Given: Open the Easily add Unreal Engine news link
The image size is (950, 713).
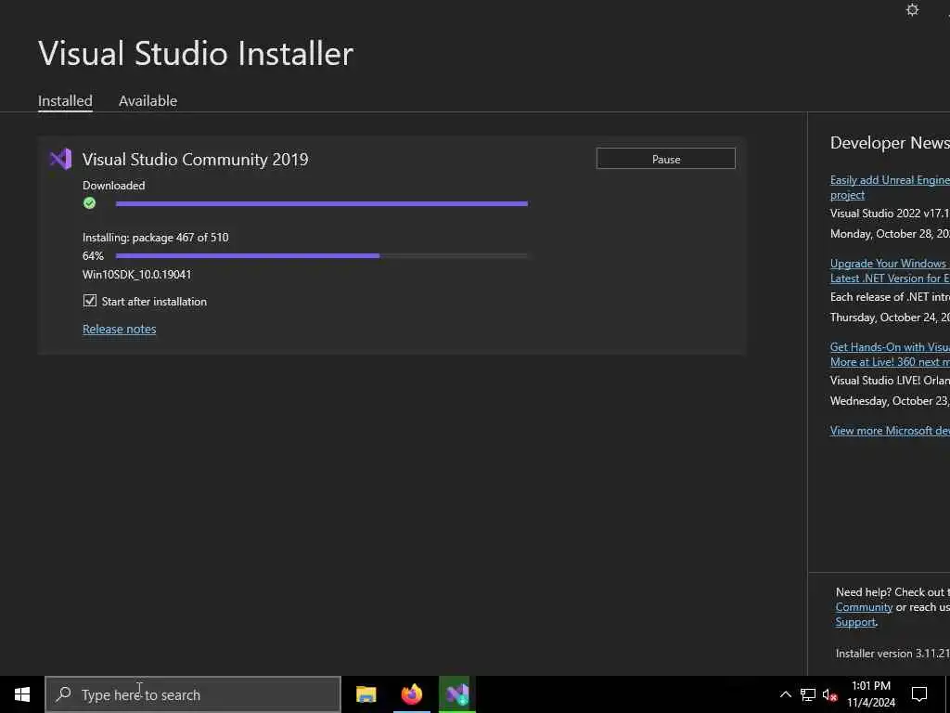Looking at the screenshot, I should pyautogui.click(x=890, y=188).
